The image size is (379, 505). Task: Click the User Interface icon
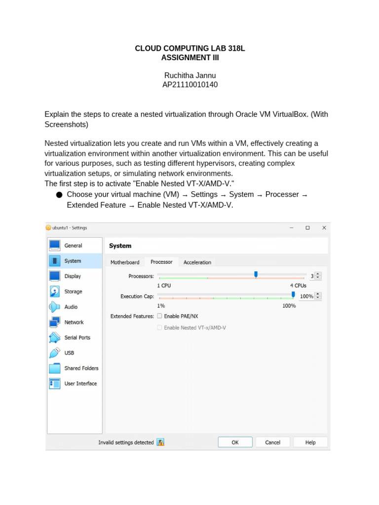coord(54,384)
